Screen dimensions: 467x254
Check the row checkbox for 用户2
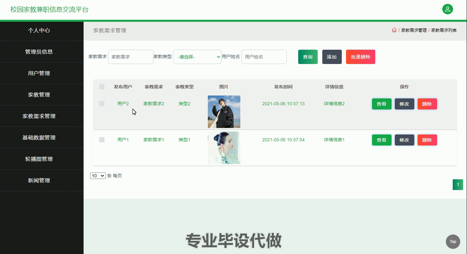(102, 104)
